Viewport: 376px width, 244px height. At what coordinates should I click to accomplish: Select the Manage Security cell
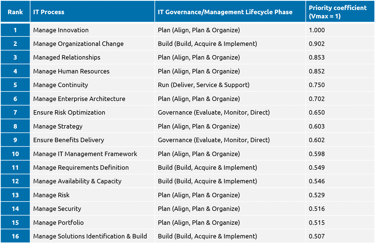tap(57, 209)
